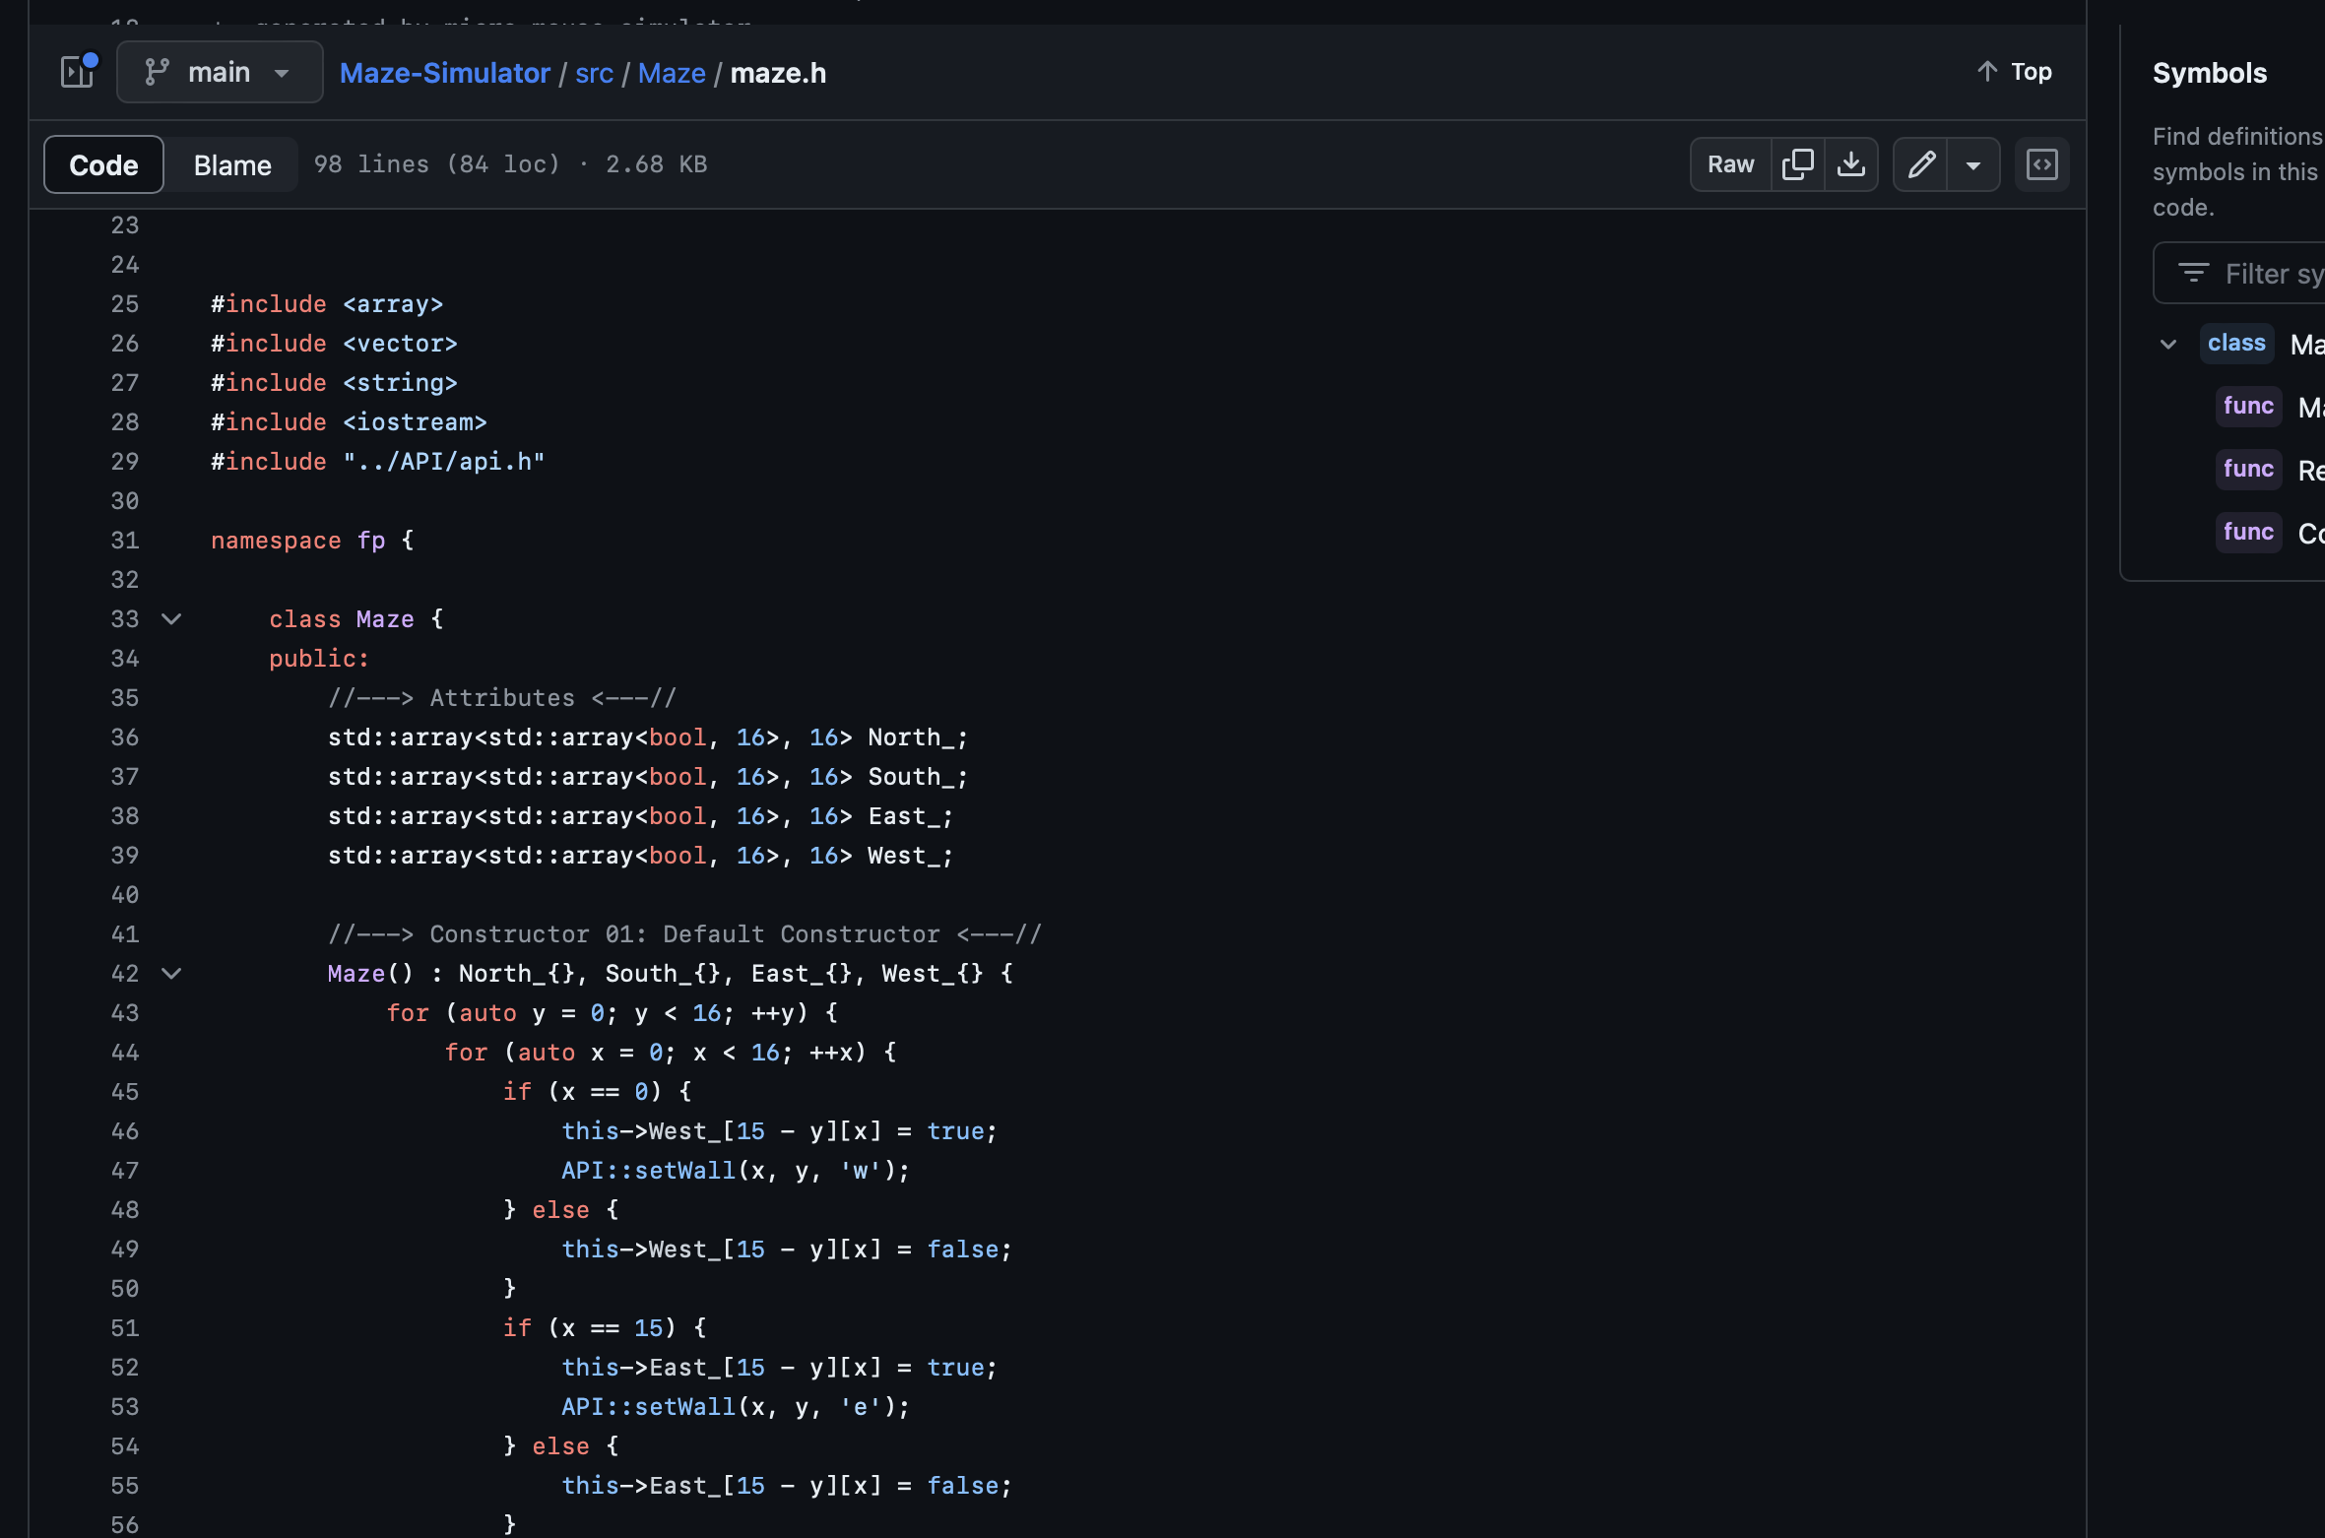Click the '#include <iostream>' line
Viewport: 2325px width, 1538px height.
click(349, 422)
